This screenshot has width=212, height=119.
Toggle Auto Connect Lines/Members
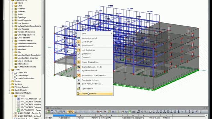pyautogui.click(x=95, y=75)
